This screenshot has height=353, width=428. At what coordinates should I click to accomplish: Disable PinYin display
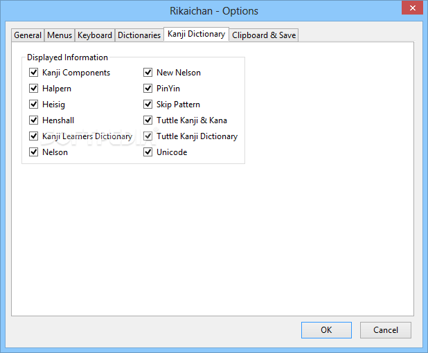tap(148, 89)
